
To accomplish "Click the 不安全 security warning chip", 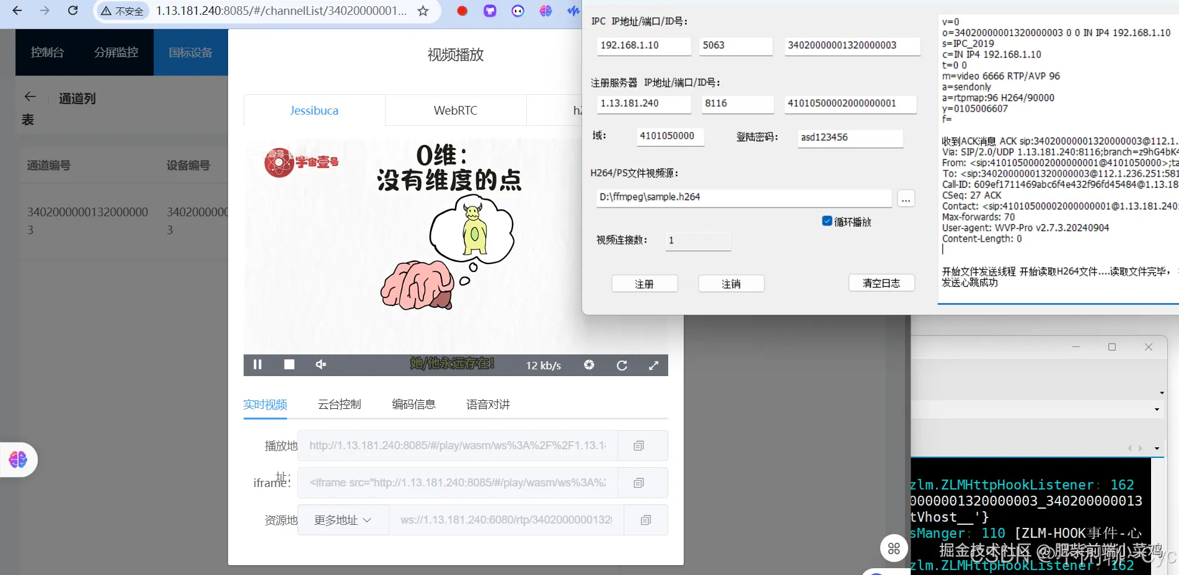I will (122, 11).
